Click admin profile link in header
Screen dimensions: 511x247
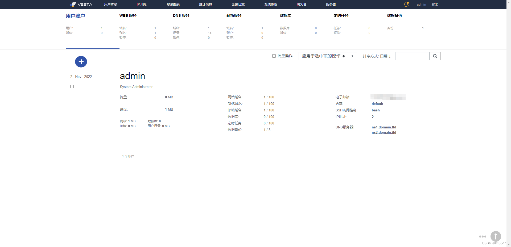click(421, 5)
